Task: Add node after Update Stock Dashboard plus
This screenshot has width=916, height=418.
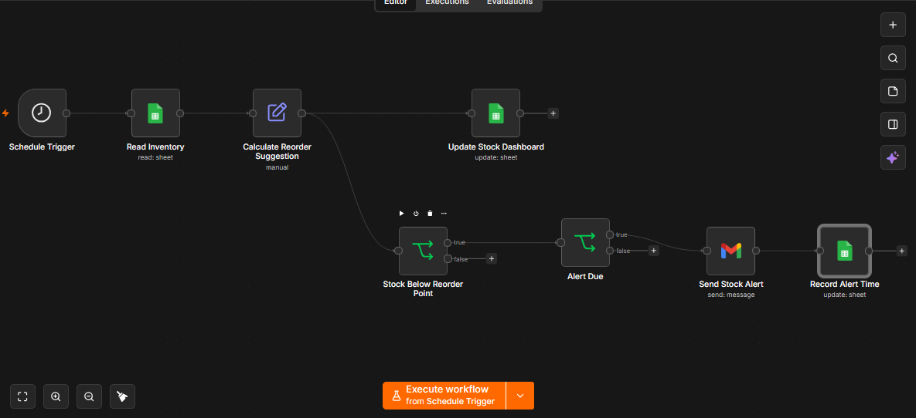Action: (x=553, y=113)
